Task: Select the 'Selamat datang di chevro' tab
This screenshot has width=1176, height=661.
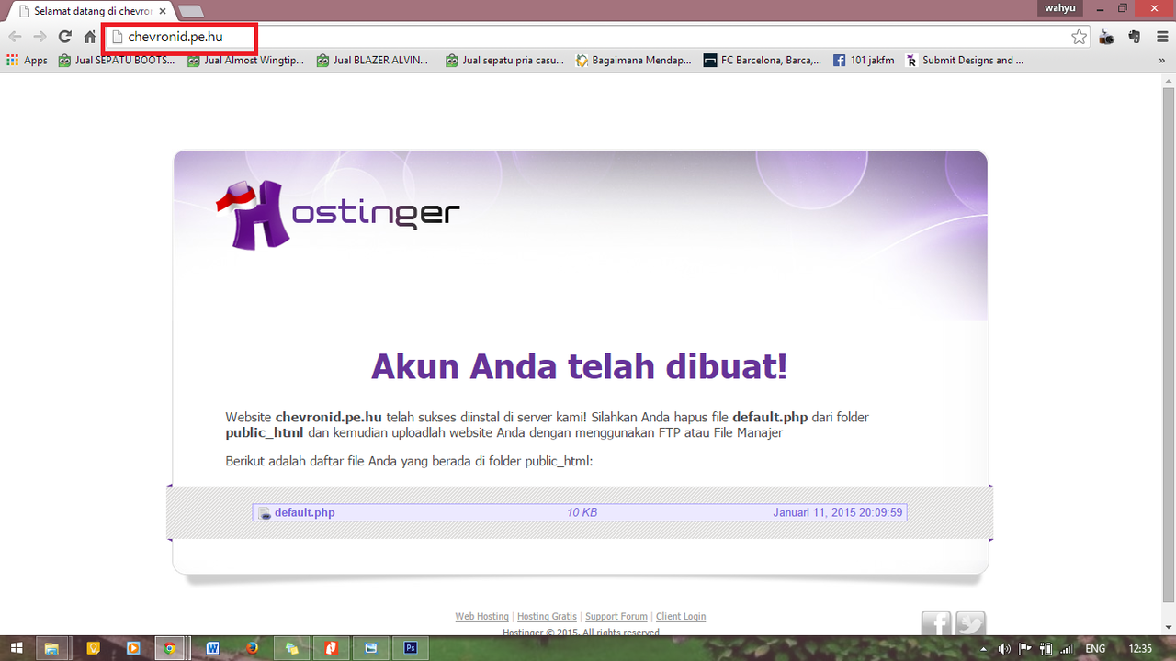Action: click(92, 12)
